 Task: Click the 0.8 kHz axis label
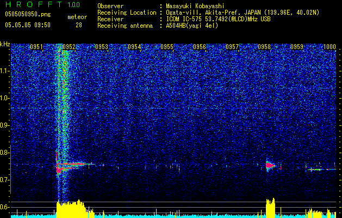(5, 153)
